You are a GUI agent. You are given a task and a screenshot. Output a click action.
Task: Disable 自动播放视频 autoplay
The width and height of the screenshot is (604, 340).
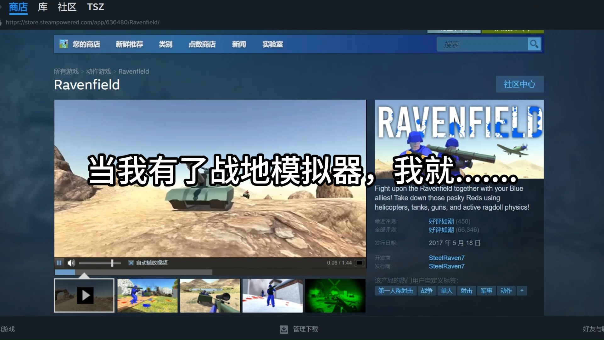click(131, 263)
